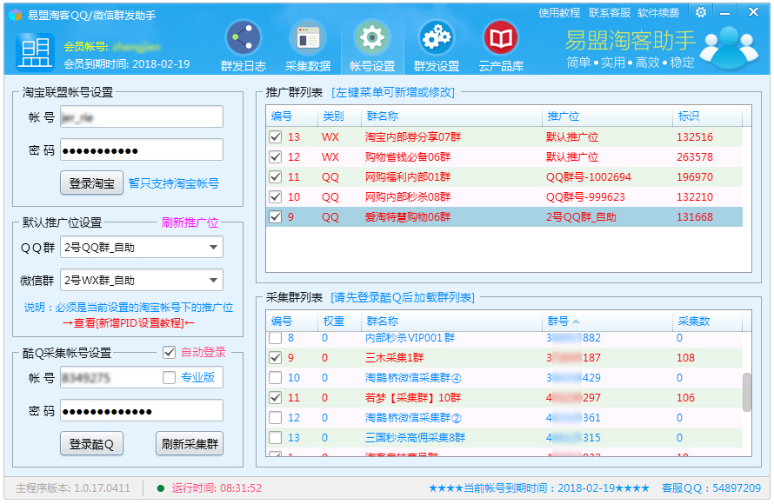The width and height of the screenshot is (774, 504).
Task: Open the 群发日志 panel
Action: (x=243, y=43)
